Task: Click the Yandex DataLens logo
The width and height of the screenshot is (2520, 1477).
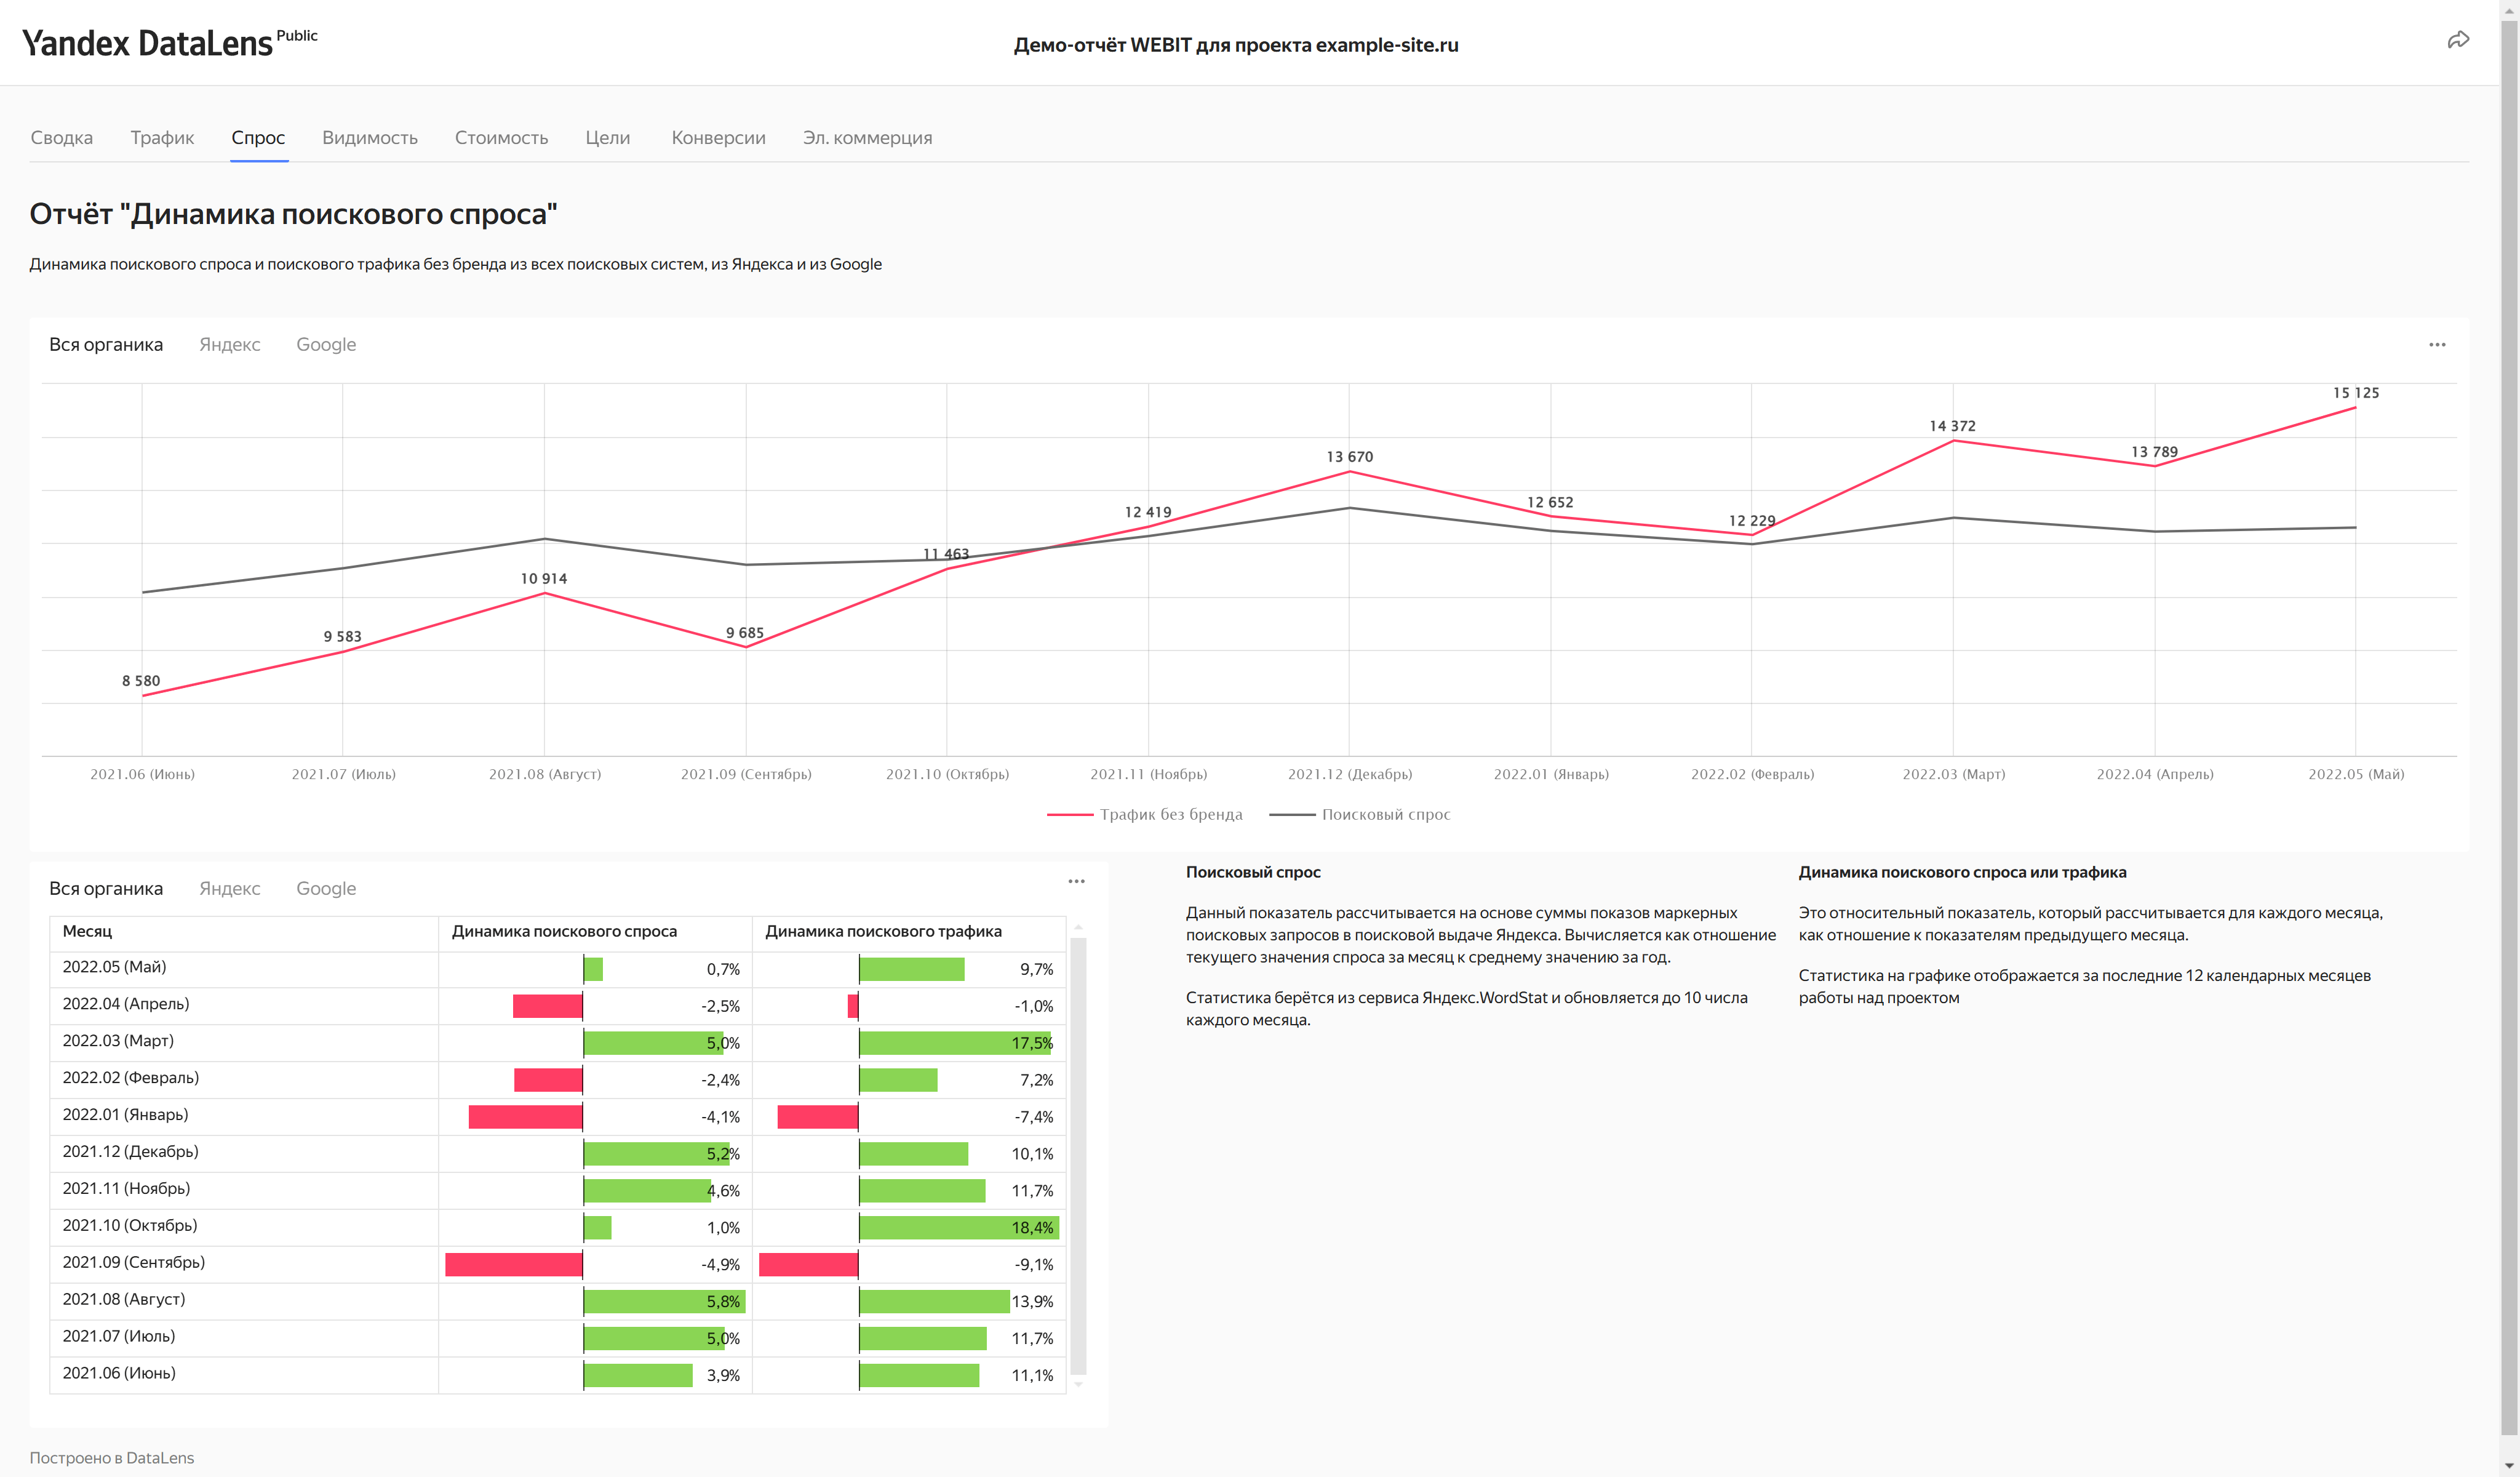Action: tap(147, 43)
